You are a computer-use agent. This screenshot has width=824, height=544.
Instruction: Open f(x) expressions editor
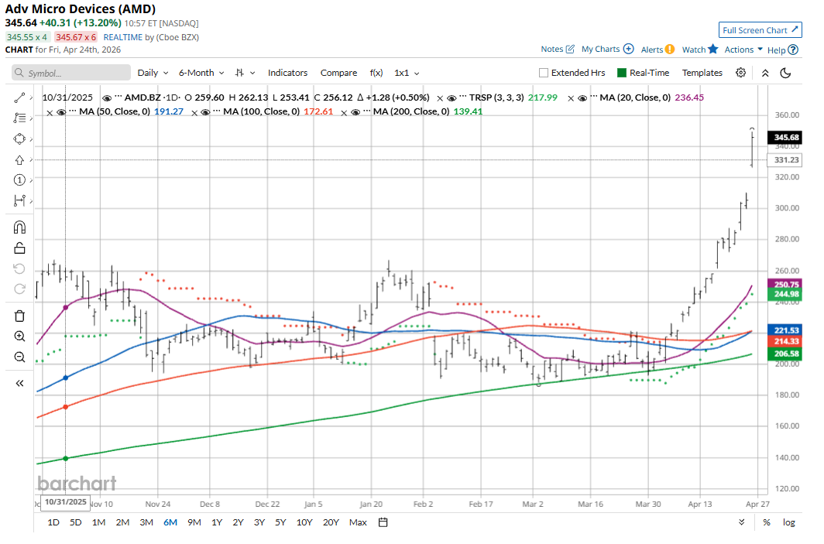click(x=376, y=73)
